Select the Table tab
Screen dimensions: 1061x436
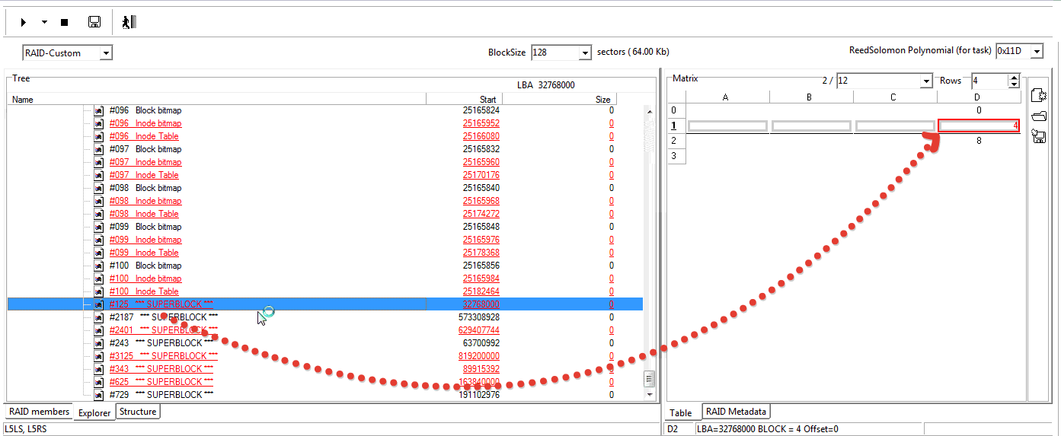point(681,413)
